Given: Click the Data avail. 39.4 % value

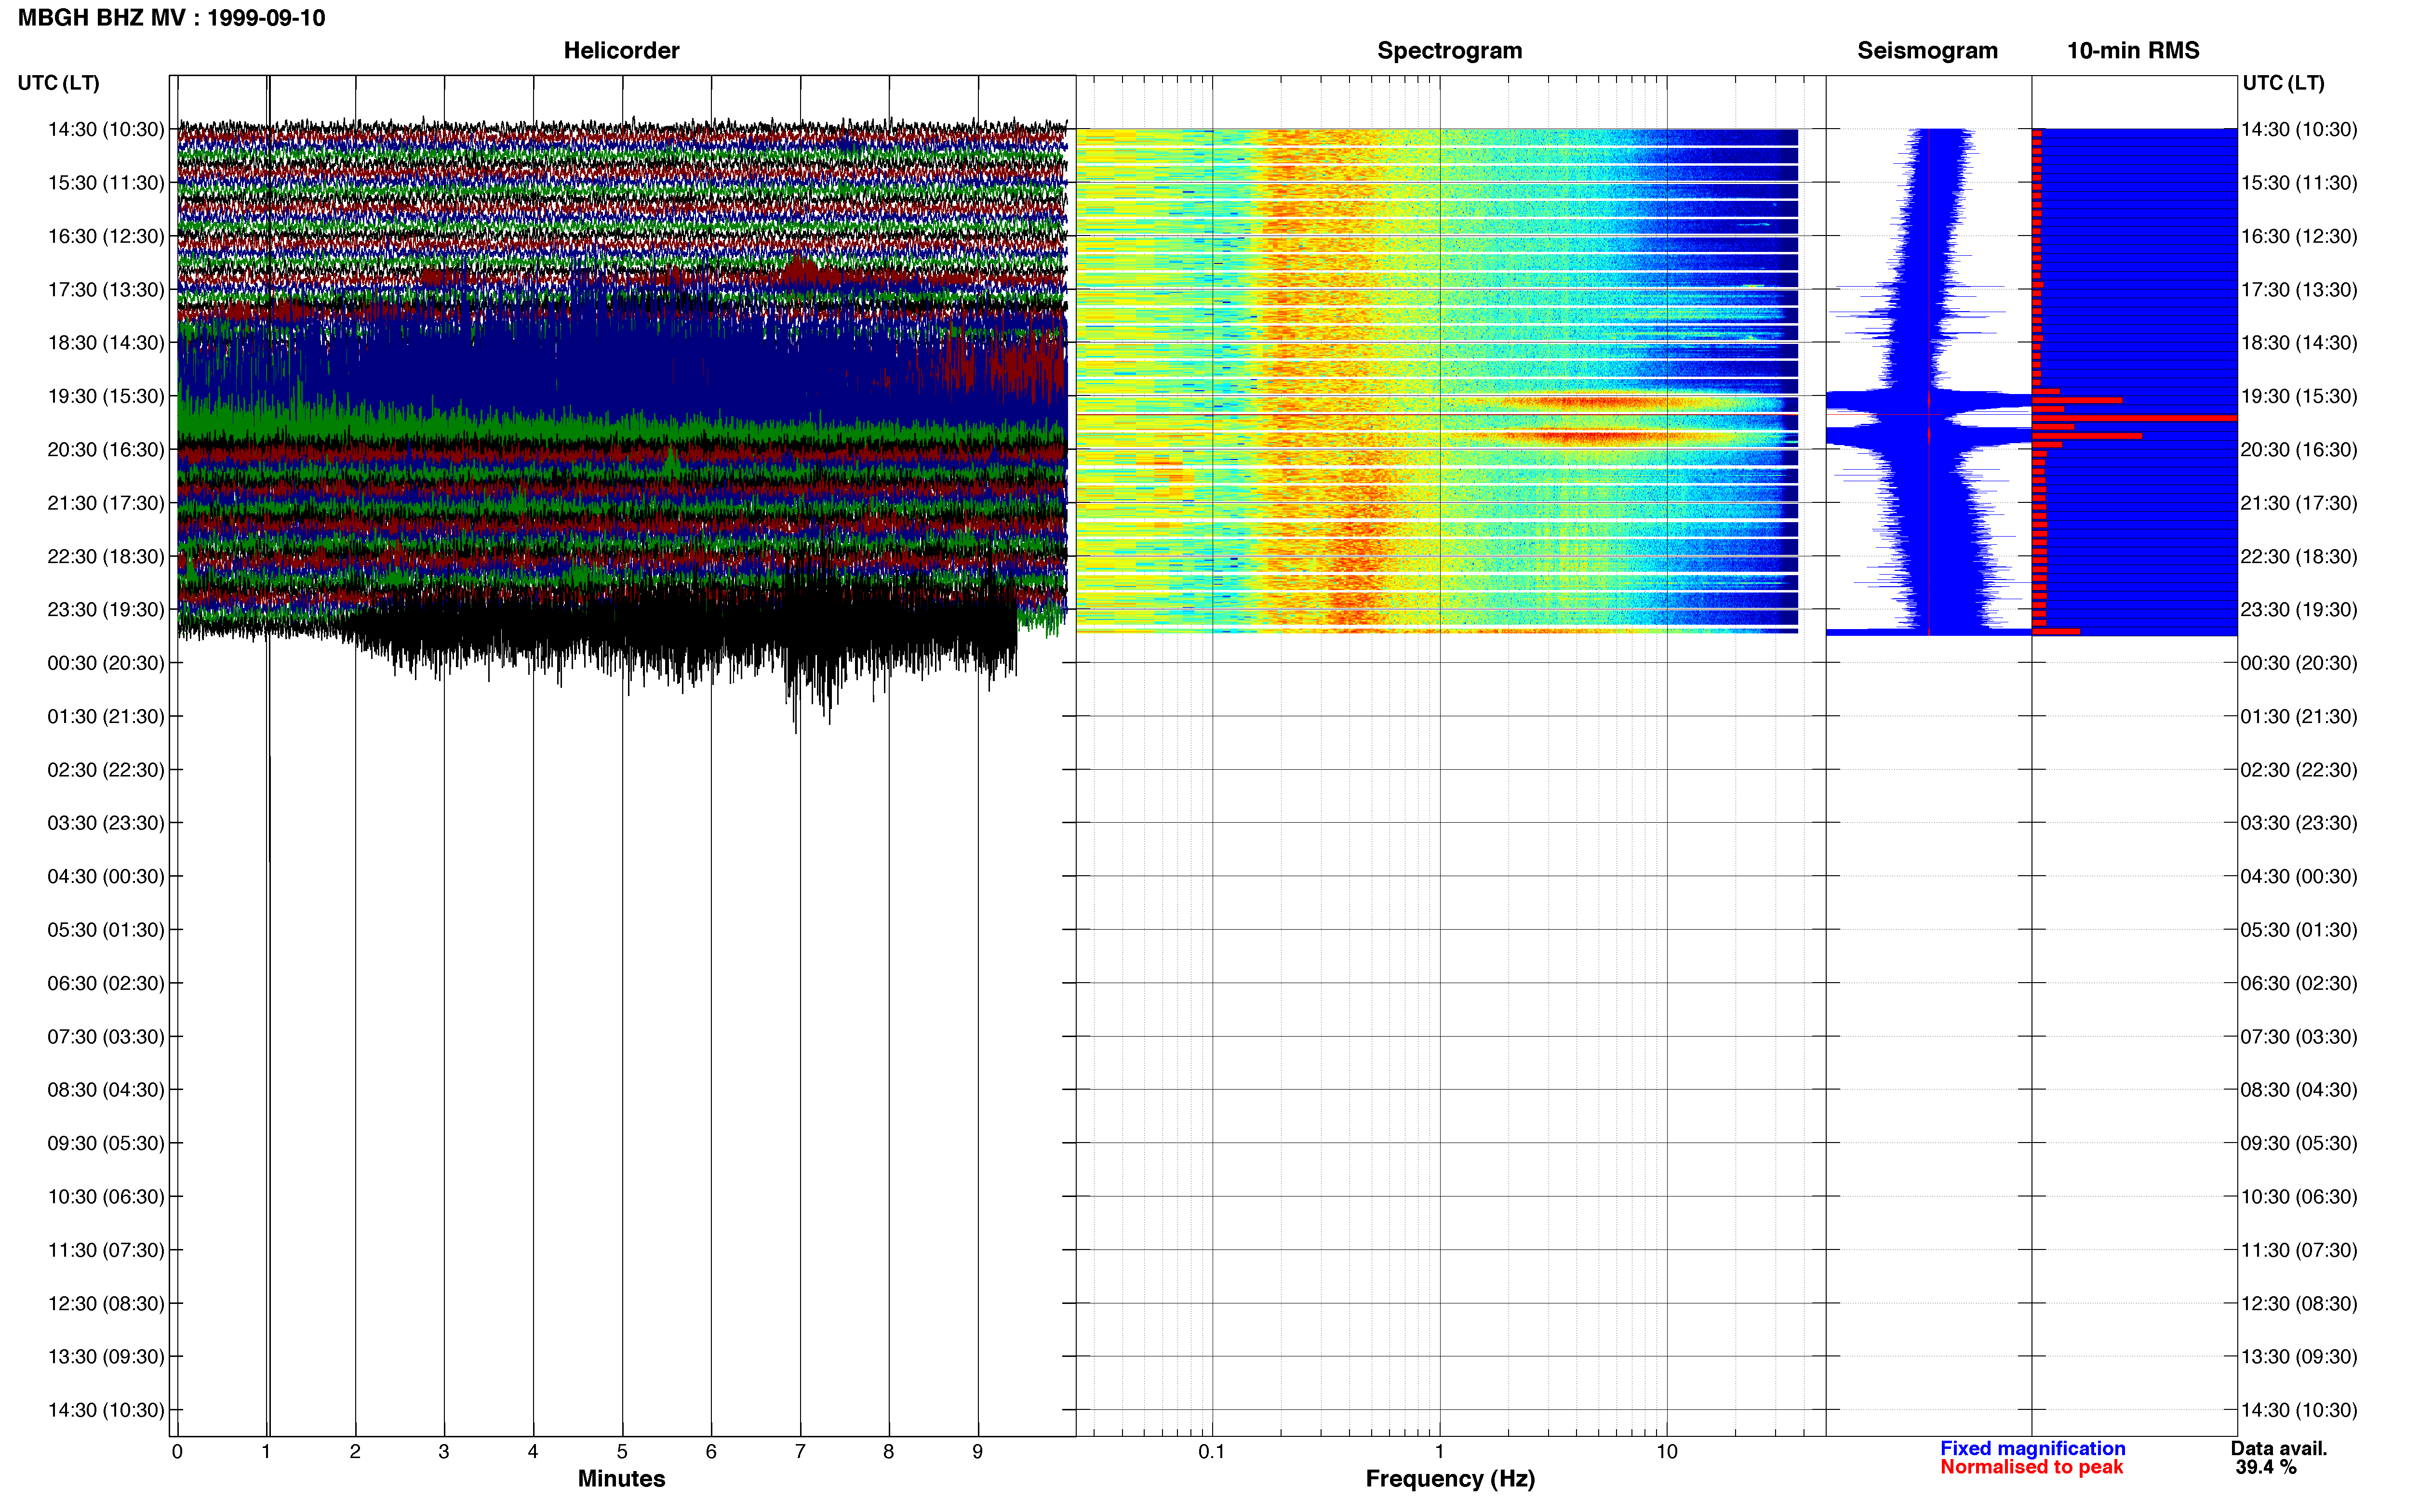Looking at the screenshot, I should 2267,1467.
